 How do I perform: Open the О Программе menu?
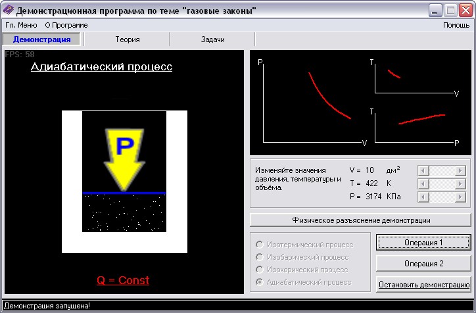click(x=66, y=25)
